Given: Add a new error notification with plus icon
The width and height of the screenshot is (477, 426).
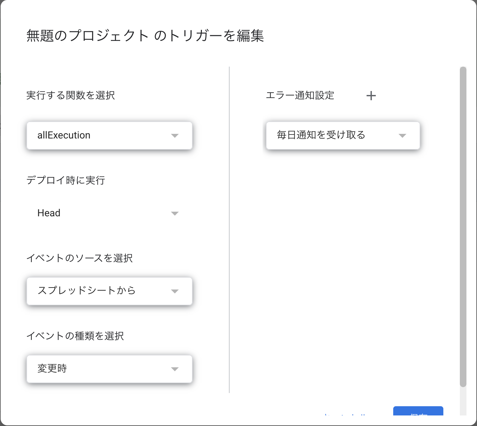Looking at the screenshot, I should pyautogui.click(x=371, y=96).
